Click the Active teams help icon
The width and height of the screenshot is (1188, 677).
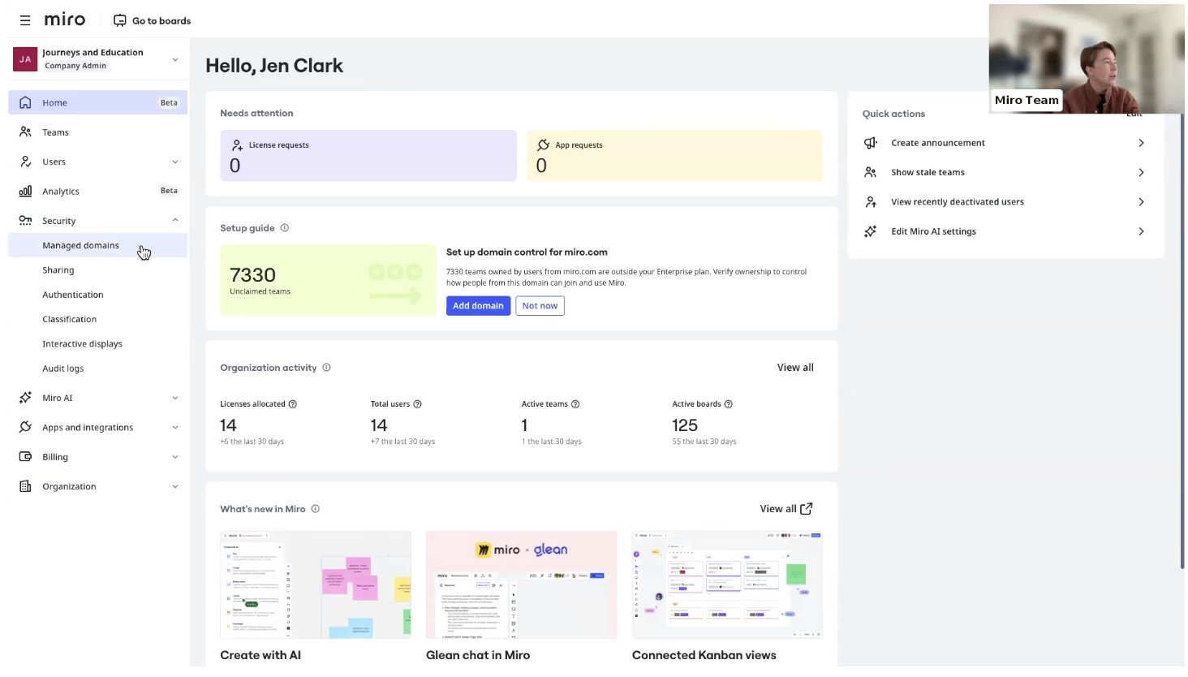pyautogui.click(x=575, y=404)
